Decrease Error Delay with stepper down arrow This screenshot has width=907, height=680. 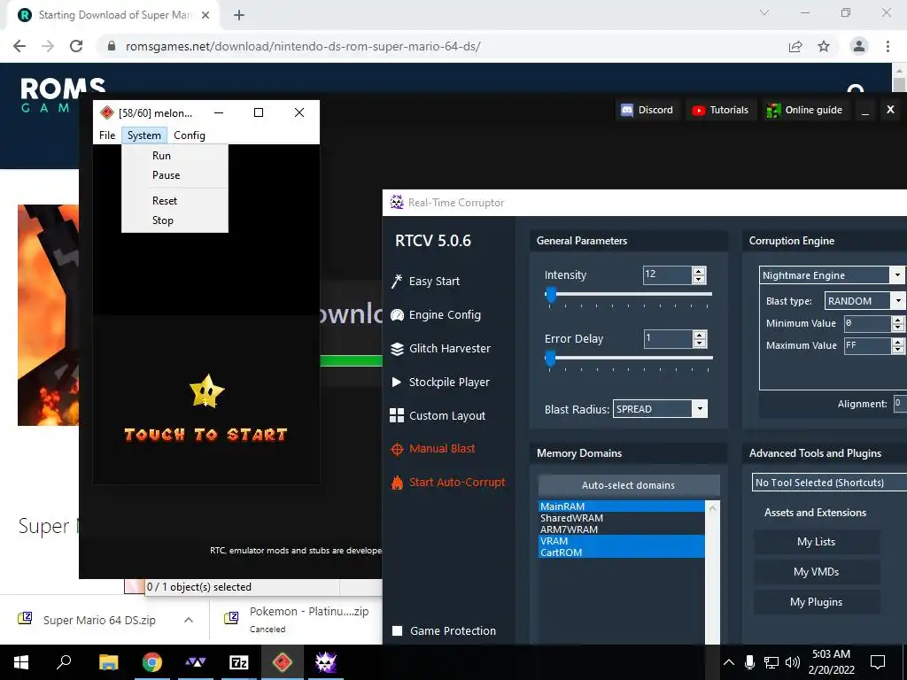700,343
